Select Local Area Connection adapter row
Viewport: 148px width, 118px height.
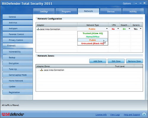[x=57, y=29]
